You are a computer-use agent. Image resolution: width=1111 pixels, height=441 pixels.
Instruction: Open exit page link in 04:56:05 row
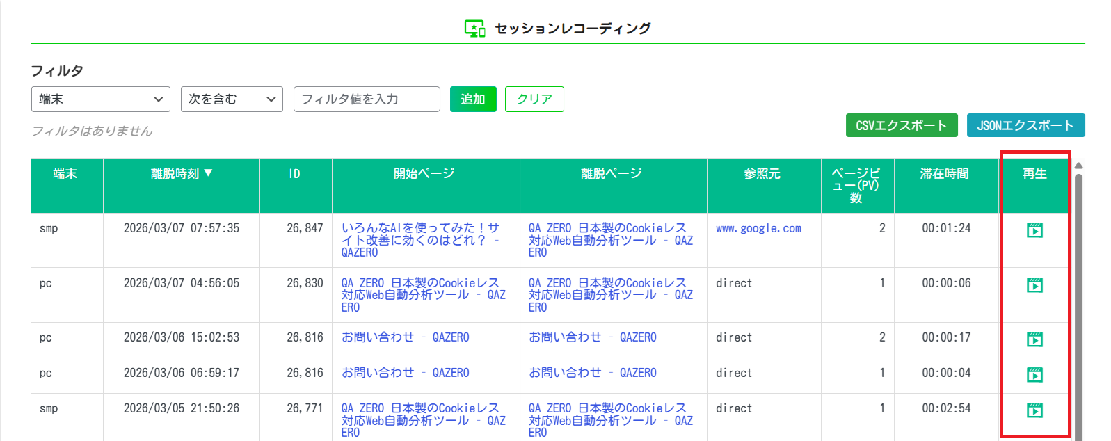point(611,295)
